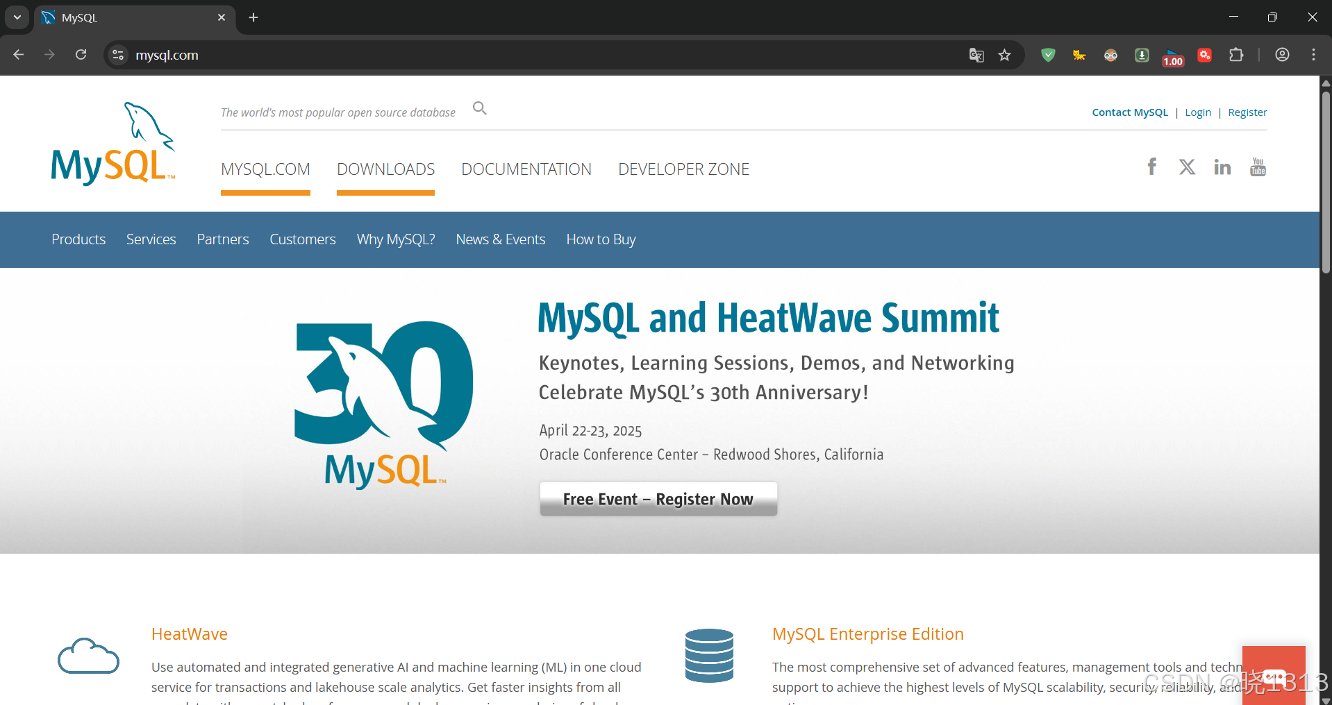Click the Register link
Image resolution: width=1332 pixels, height=705 pixels.
1247,112
